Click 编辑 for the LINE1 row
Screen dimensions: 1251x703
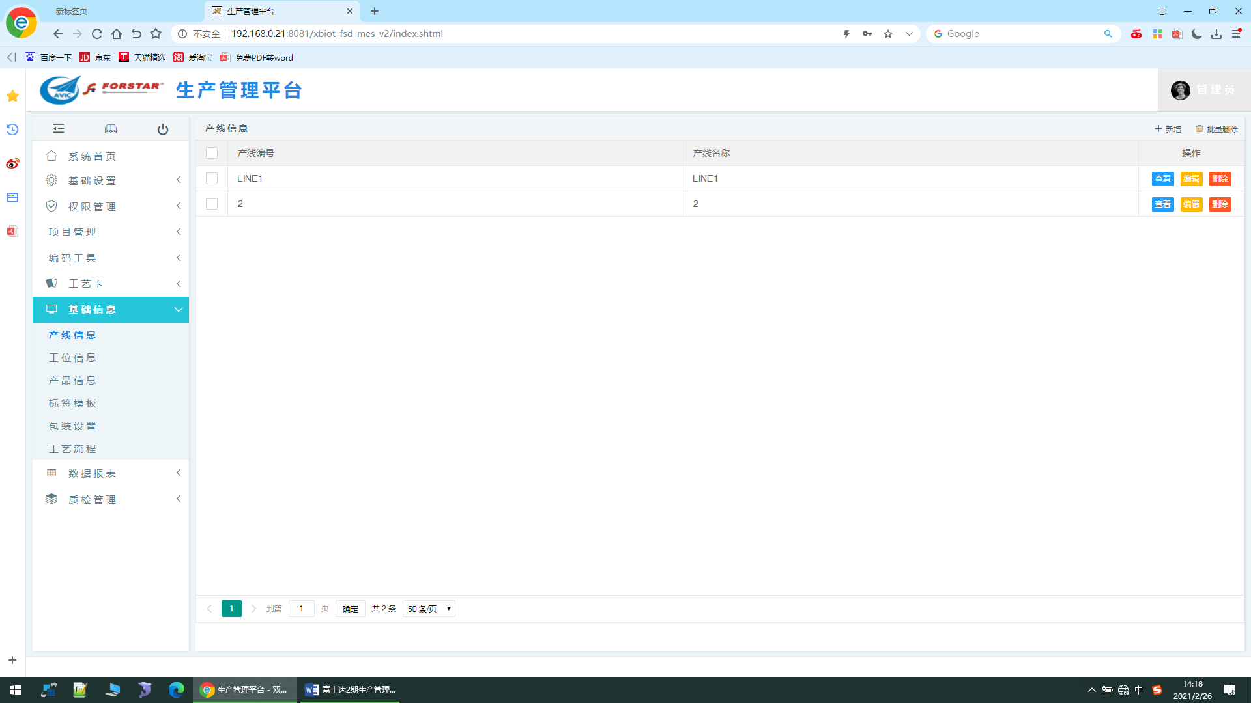coord(1191,179)
